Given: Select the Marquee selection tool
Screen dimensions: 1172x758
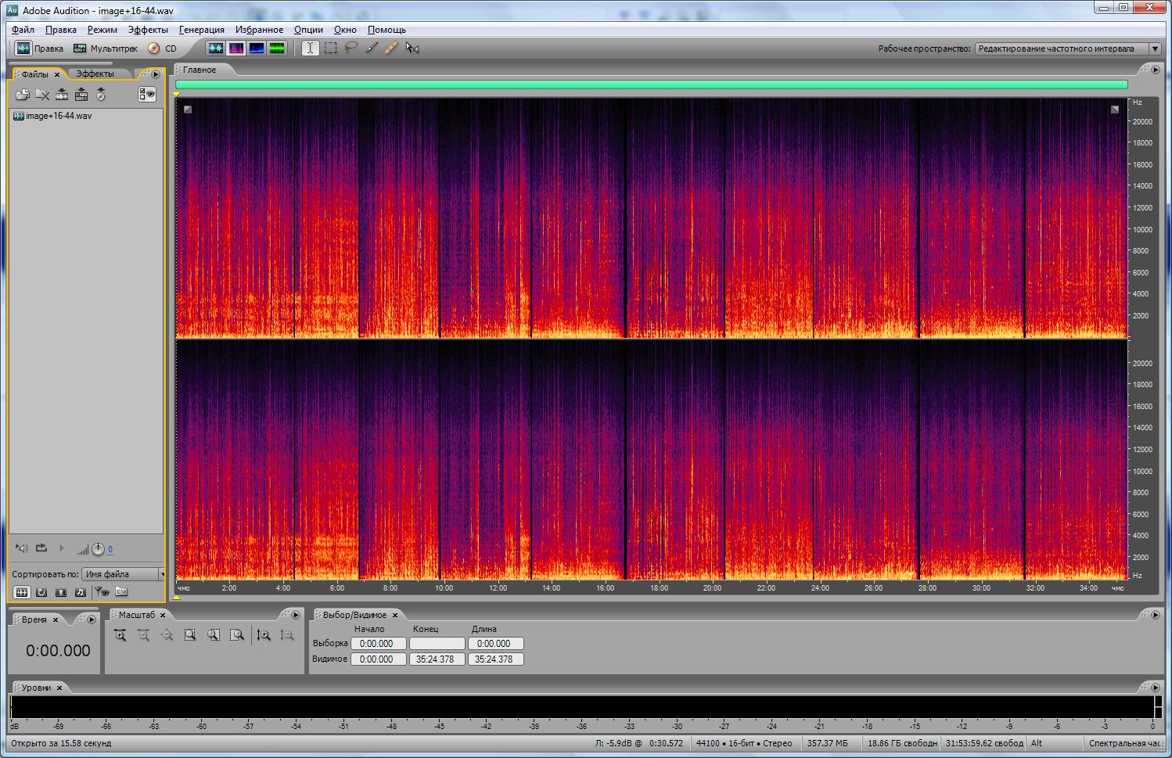Looking at the screenshot, I should pyautogui.click(x=331, y=48).
